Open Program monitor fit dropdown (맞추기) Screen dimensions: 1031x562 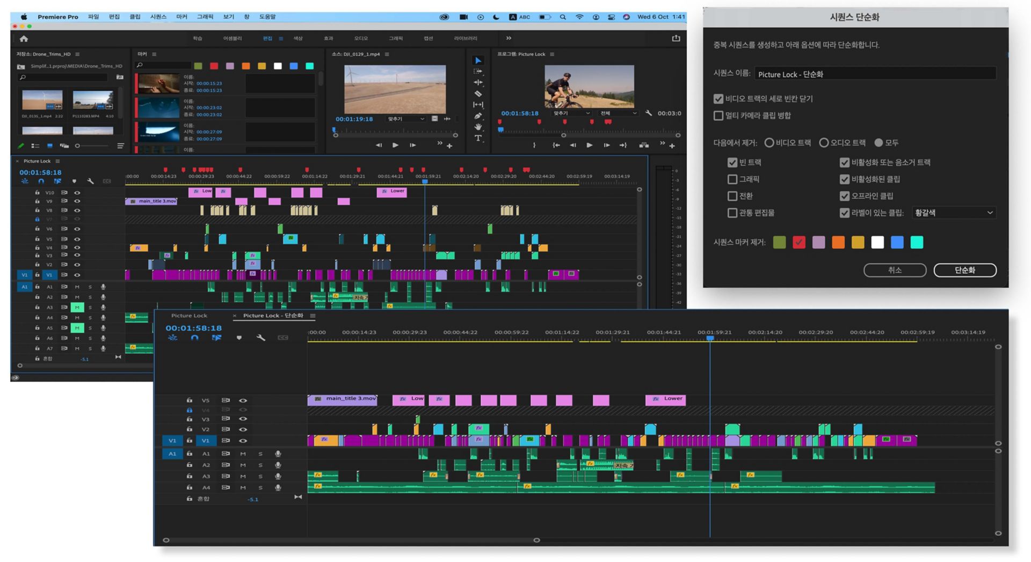point(572,113)
